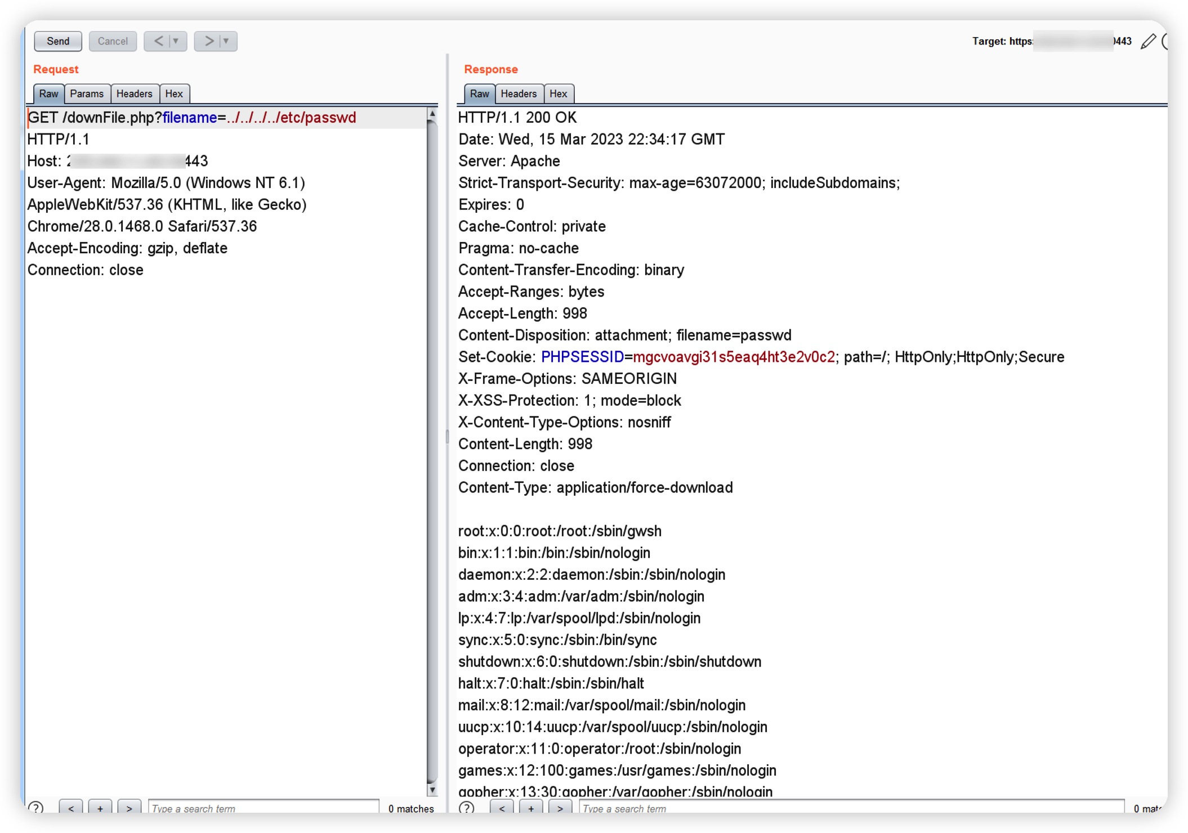Open the request Hex tab
Screen dimensions: 1188x833
pyautogui.click(x=174, y=94)
